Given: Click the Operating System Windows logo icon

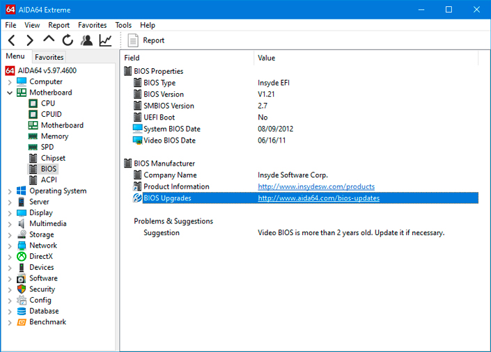Looking at the screenshot, I should coord(22,191).
